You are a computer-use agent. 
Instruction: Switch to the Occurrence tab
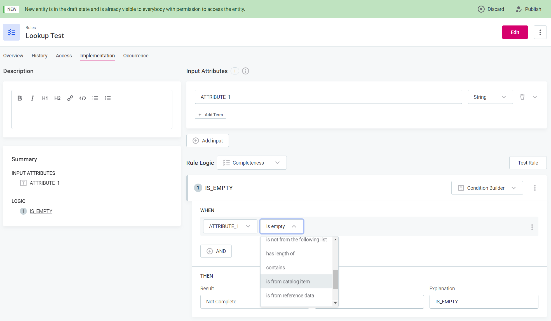click(x=136, y=56)
